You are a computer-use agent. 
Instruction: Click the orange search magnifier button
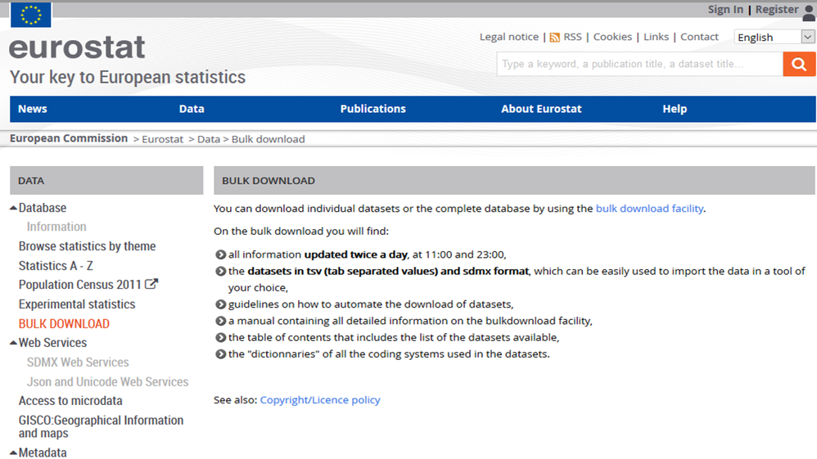pos(799,64)
